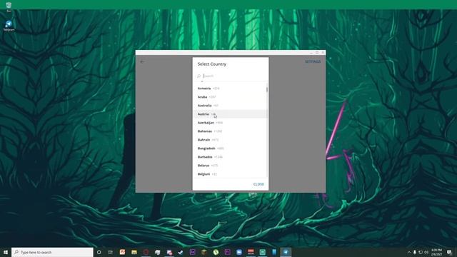Pick Bahrain from the country list

[x=230, y=140]
